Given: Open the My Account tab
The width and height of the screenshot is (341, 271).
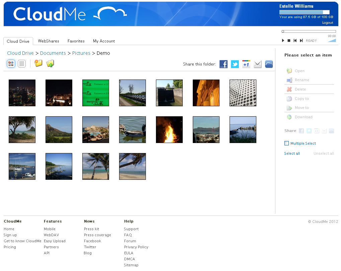Looking at the screenshot, I should 104,41.
